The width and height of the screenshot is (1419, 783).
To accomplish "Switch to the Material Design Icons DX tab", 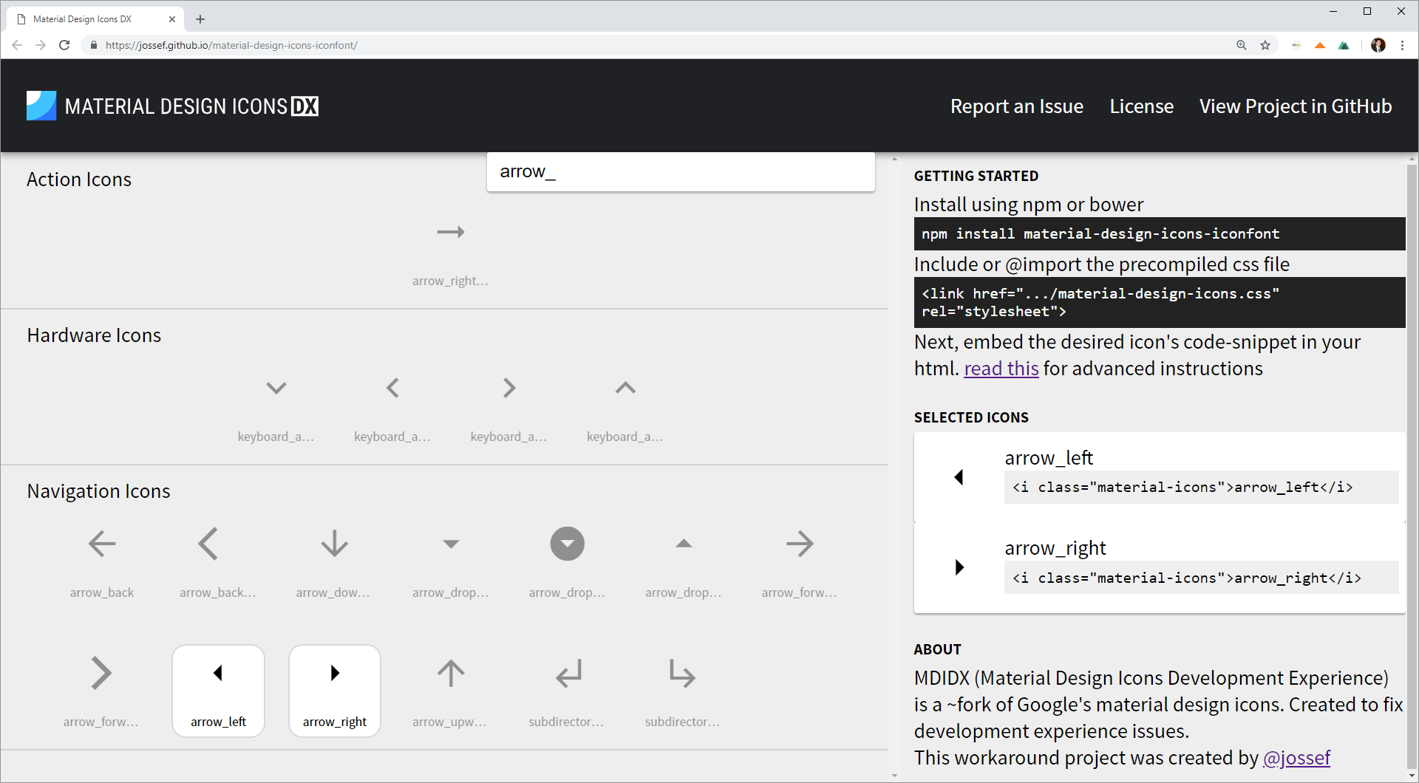I will [95, 19].
